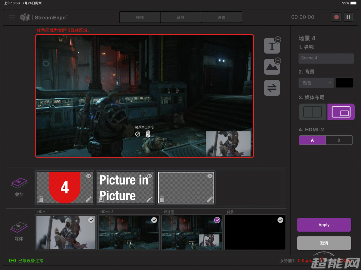361x270 pixels.
Task: Click the green device connection link icon
Action: coord(12,260)
